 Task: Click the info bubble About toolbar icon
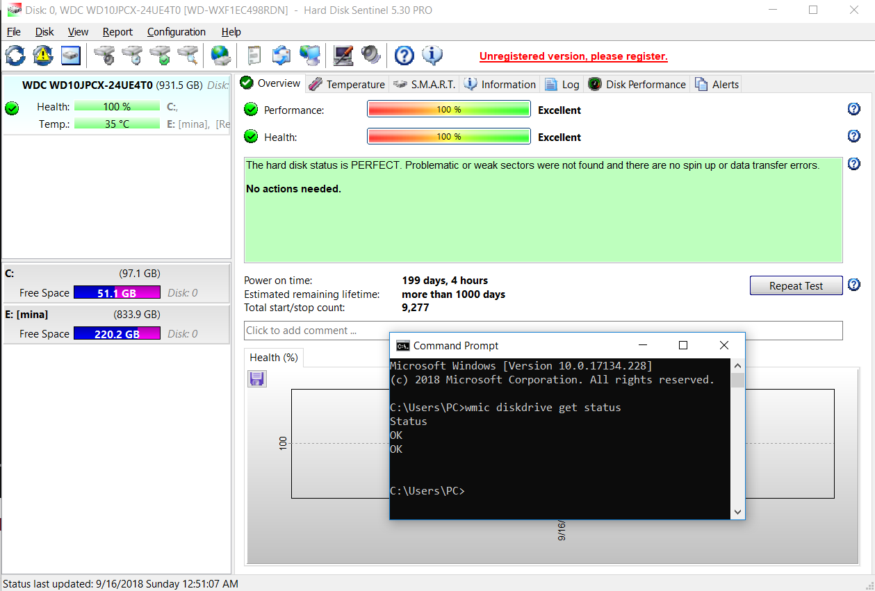click(432, 56)
